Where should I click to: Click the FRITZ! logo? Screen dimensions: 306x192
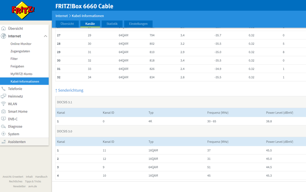tap(23, 10)
